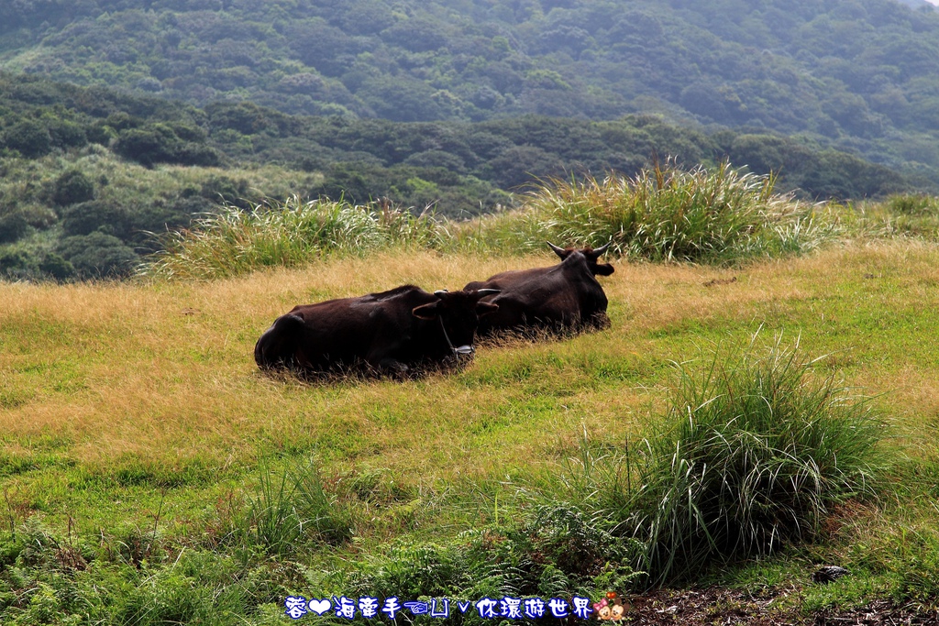Click the ear tag on front cow
The image size is (939, 626).
click(462, 349)
